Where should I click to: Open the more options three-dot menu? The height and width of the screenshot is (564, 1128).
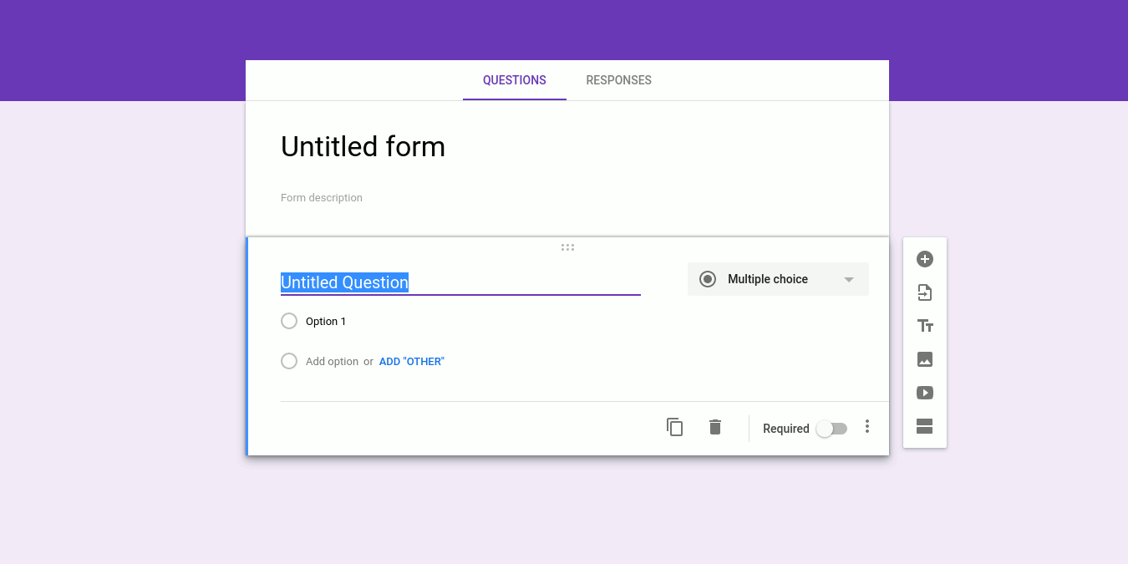click(867, 427)
